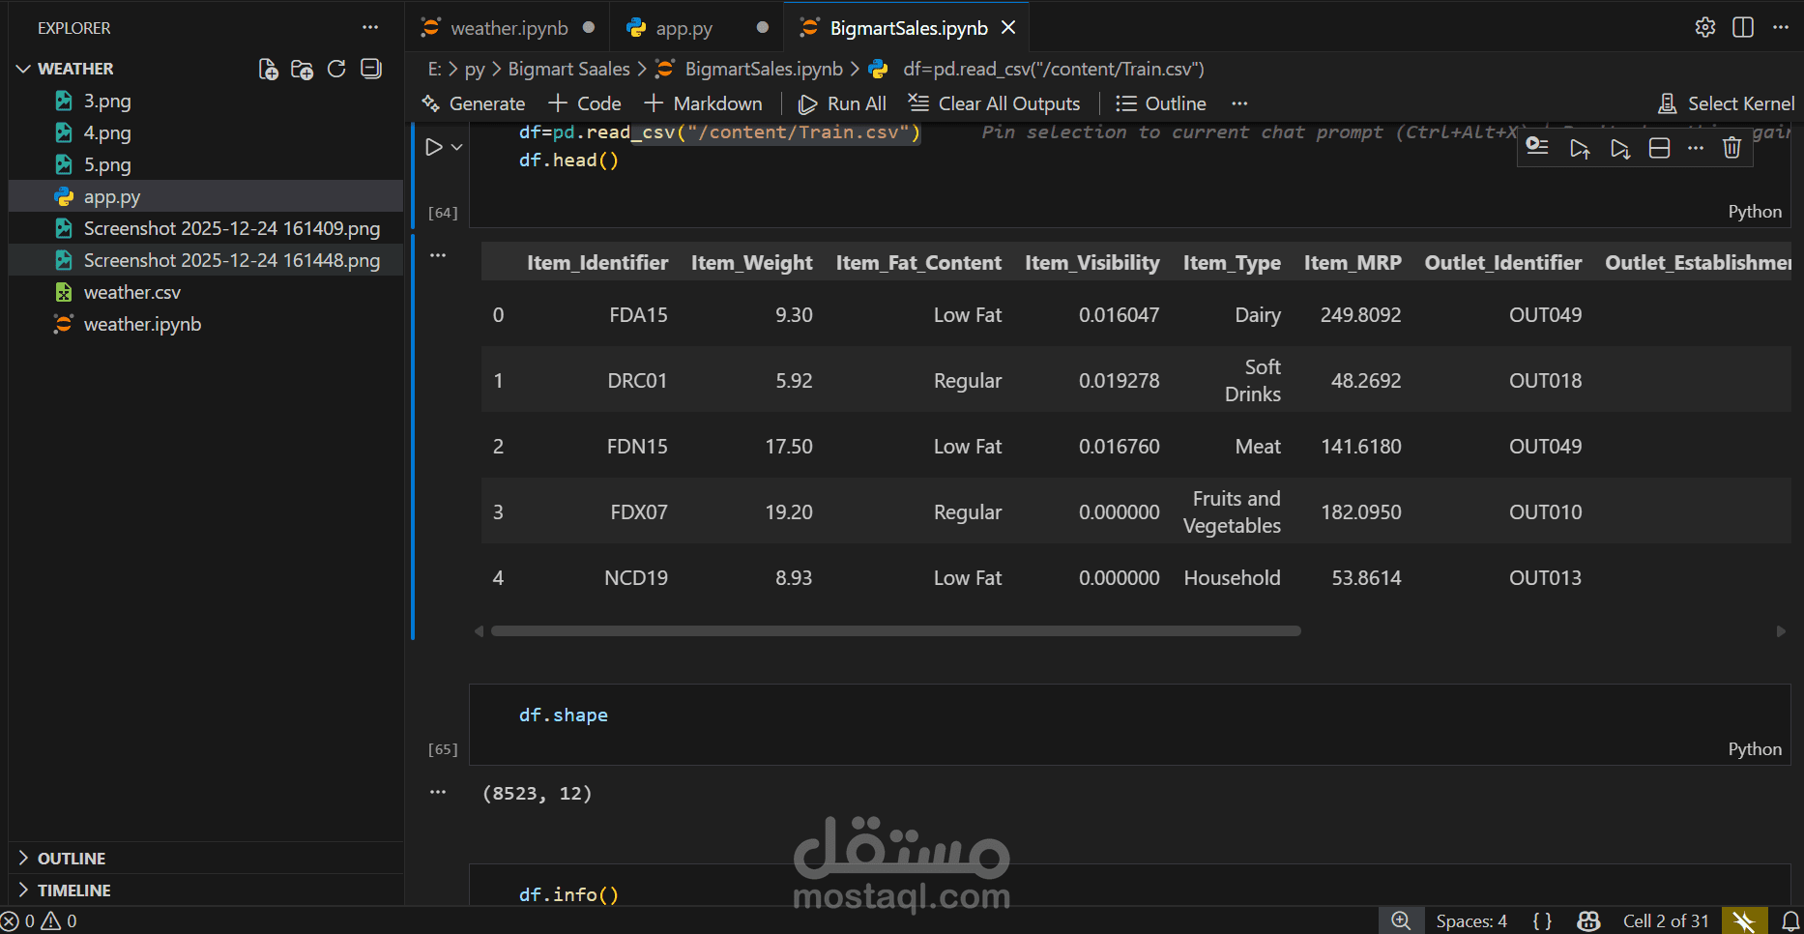
Task: Click the highlighted status bar icon beside the bell
Action: (1744, 920)
